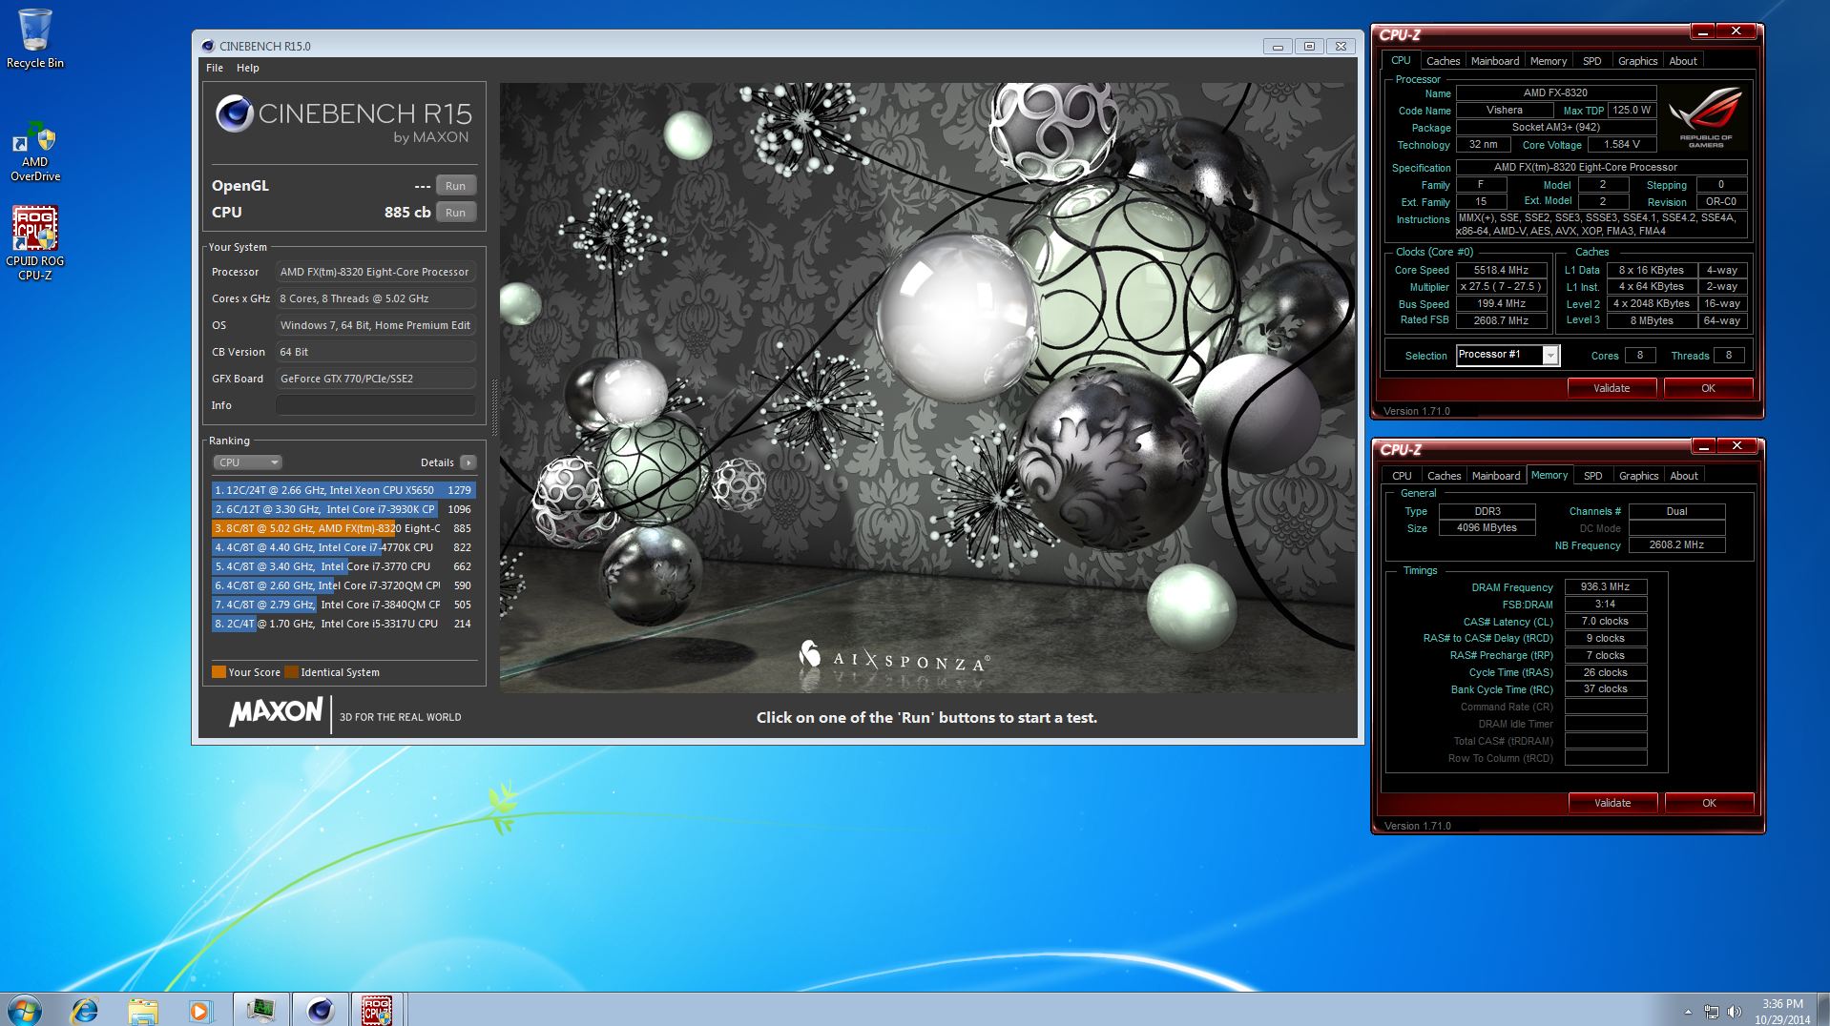This screenshot has width=1830, height=1026.
Task: Click the orange Your Score legend swatch
Action: click(218, 672)
